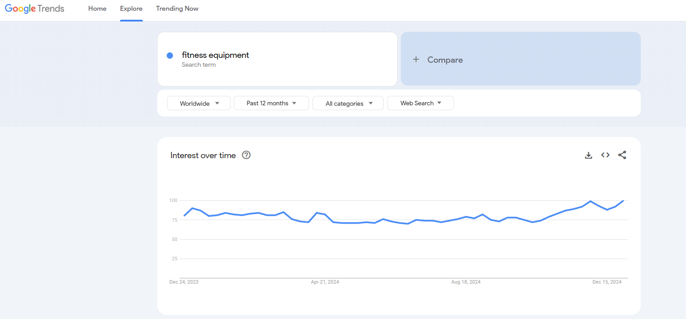Add a comparison term with Compare
The image size is (686, 319).
pos(520,59)
